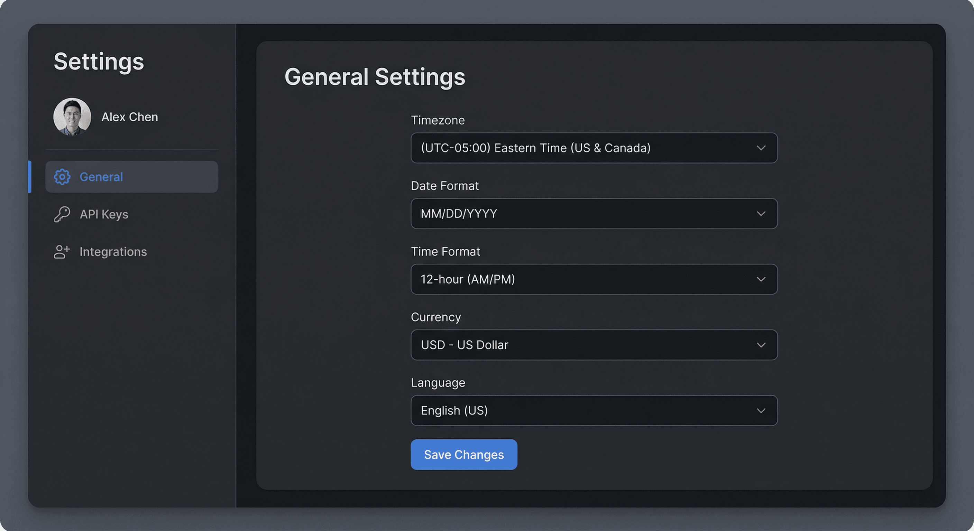Switch to the API Keys section
The height and width of the screenshot is (531, 974).
coord(104,214)
